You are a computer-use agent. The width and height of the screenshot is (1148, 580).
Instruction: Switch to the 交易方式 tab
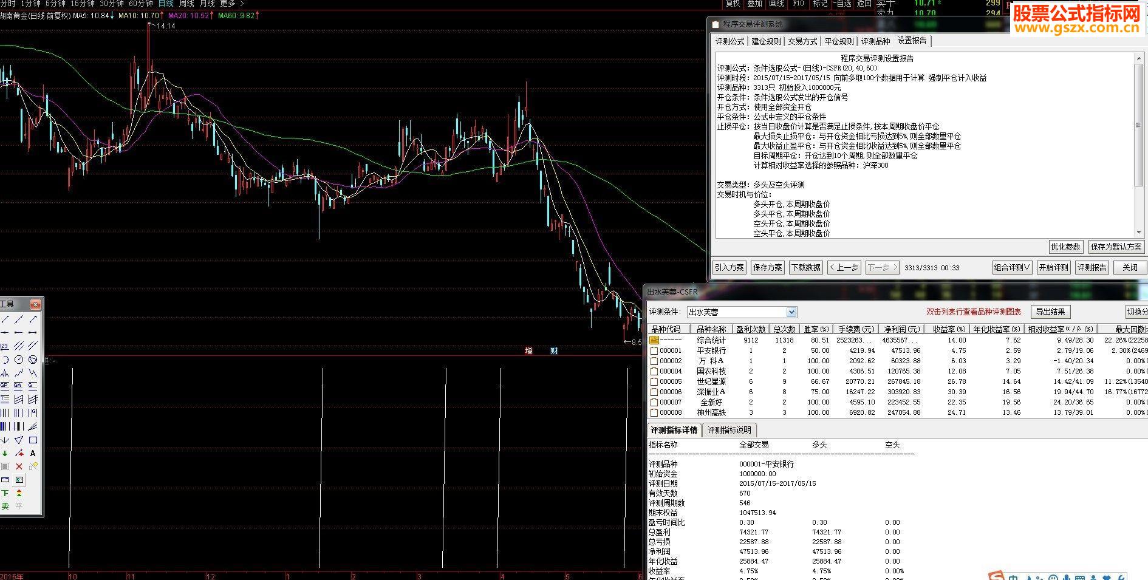(802, 41)
